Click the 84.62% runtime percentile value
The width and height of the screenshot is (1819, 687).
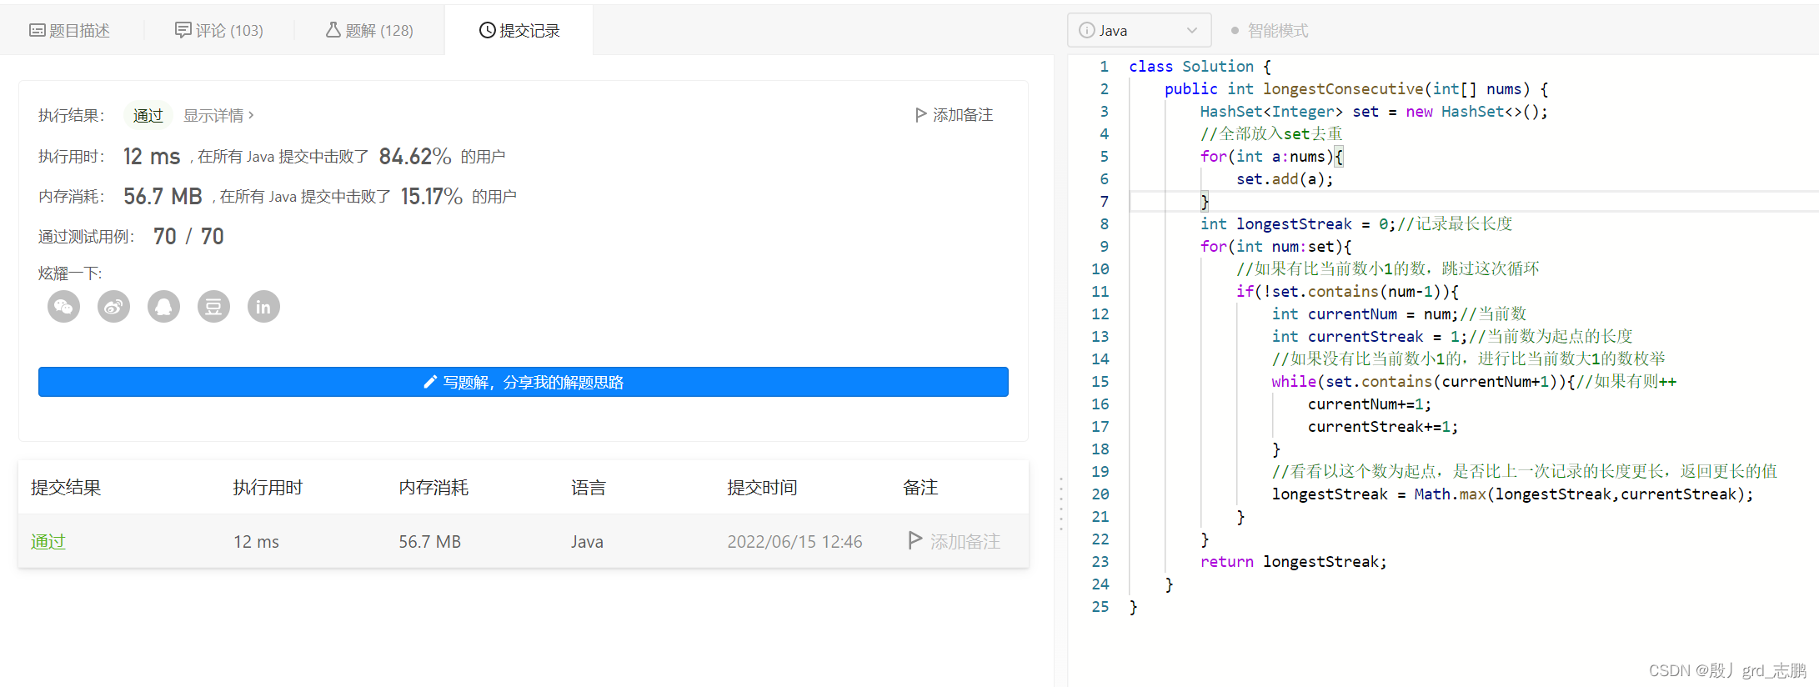click(415, 156)
